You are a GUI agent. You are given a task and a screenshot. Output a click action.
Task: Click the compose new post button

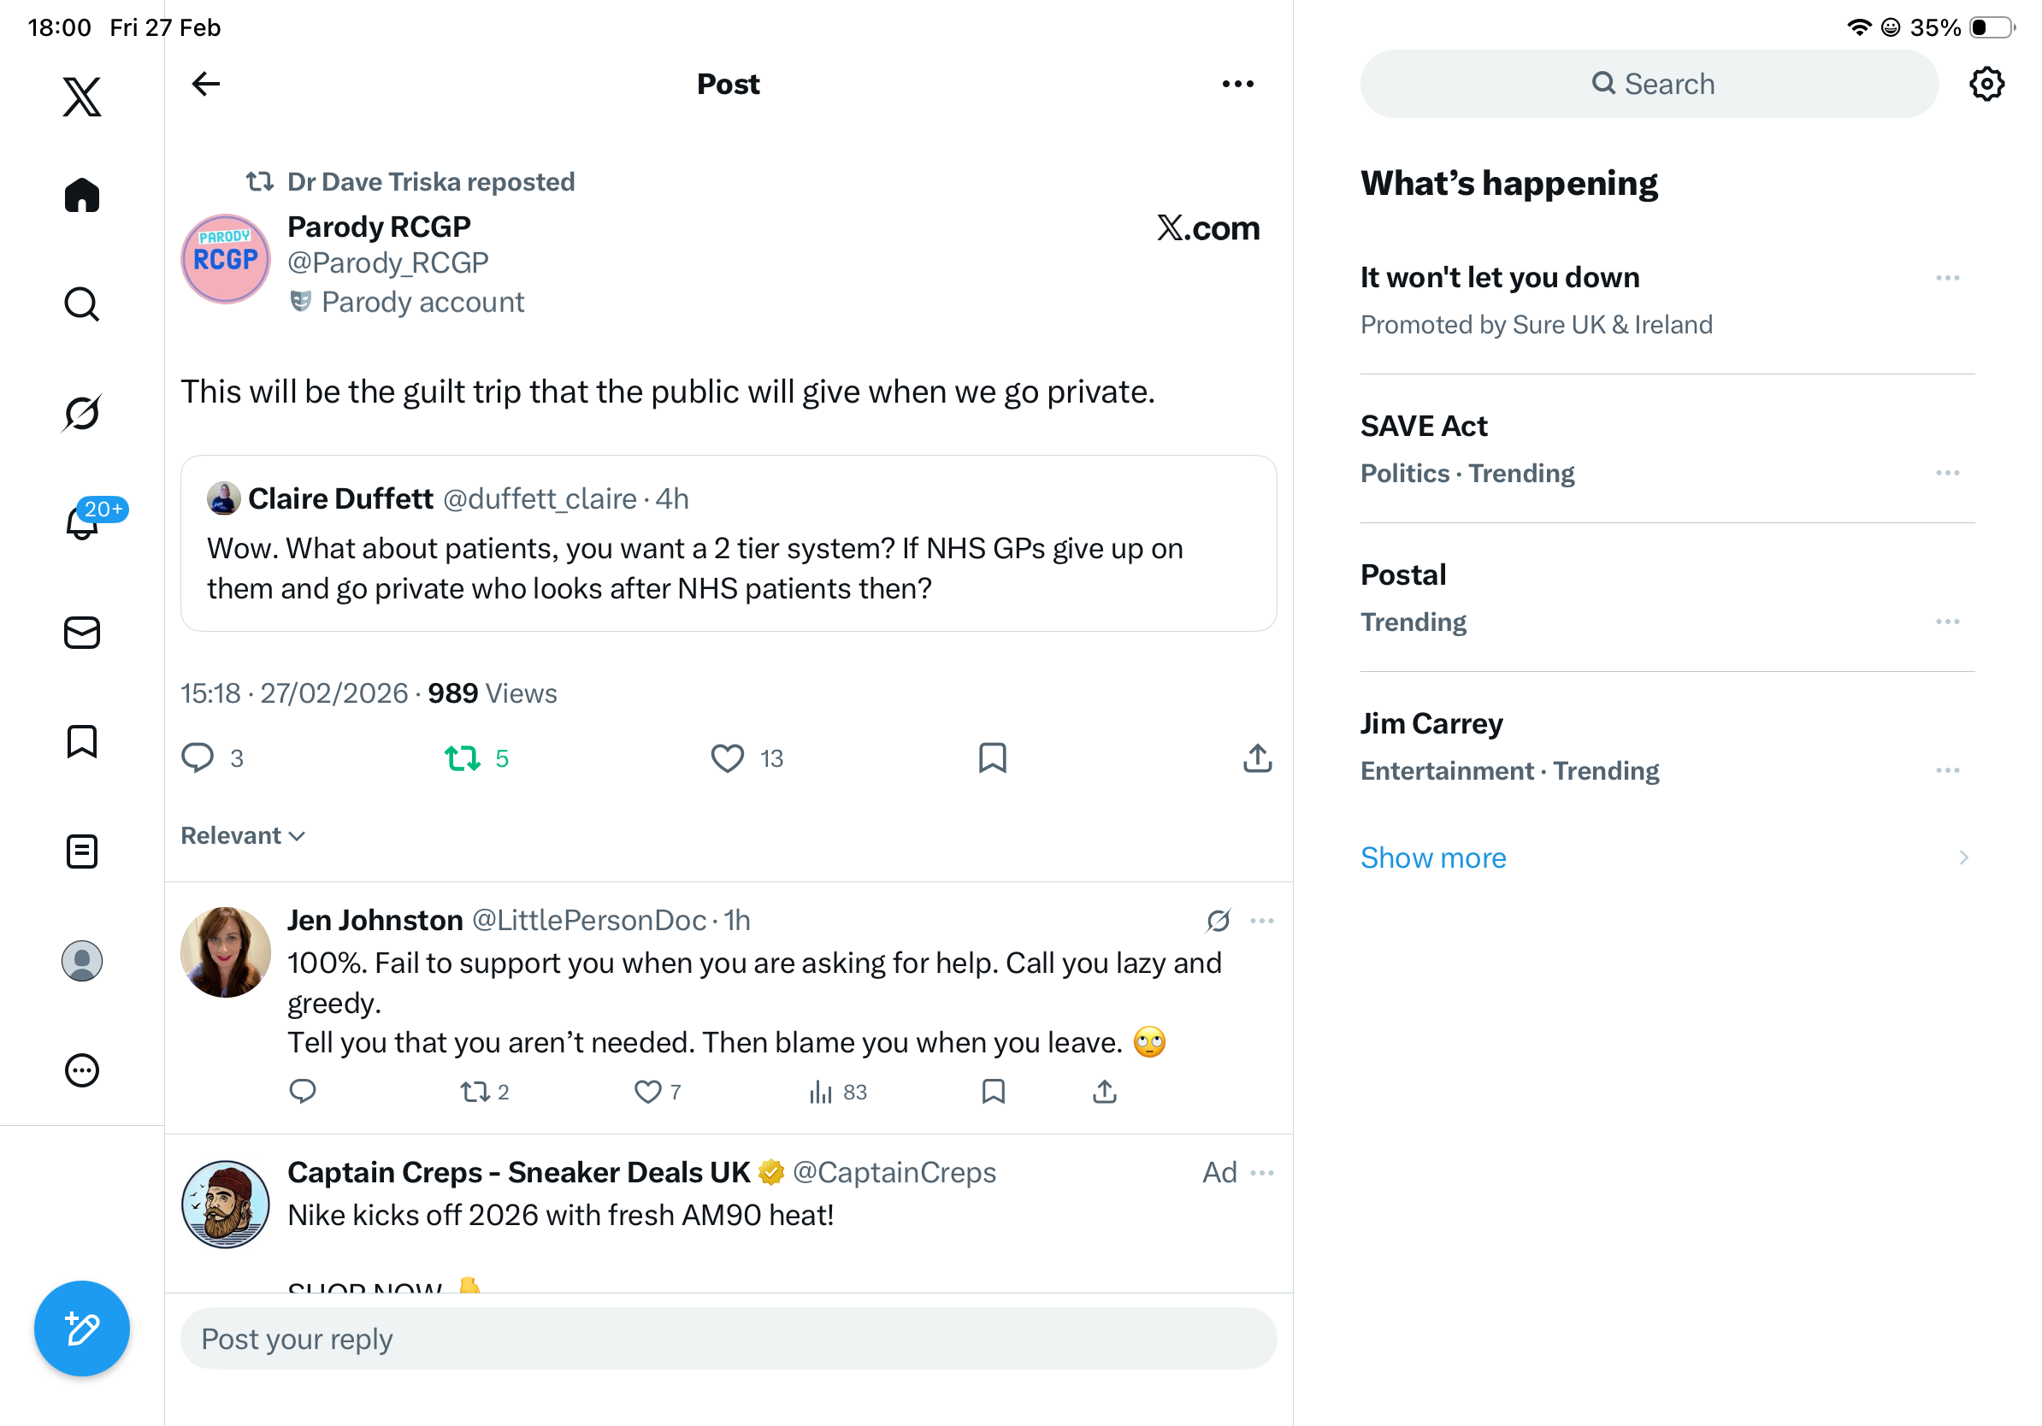82,1329
